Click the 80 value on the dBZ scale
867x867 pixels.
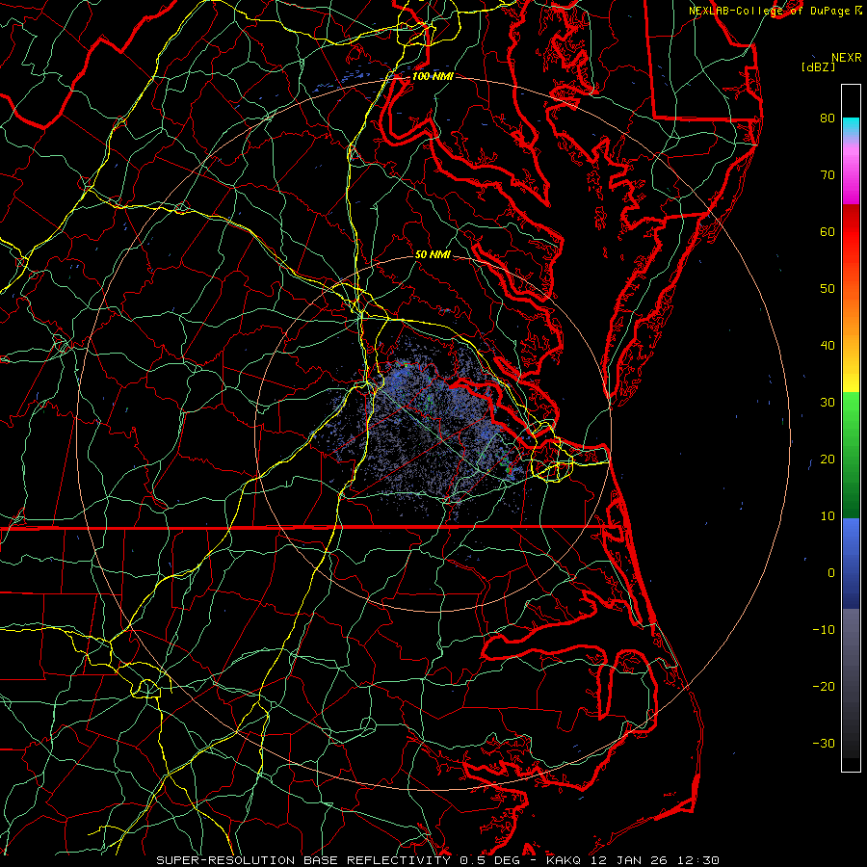pyautogui.click(x=827, y=118)
